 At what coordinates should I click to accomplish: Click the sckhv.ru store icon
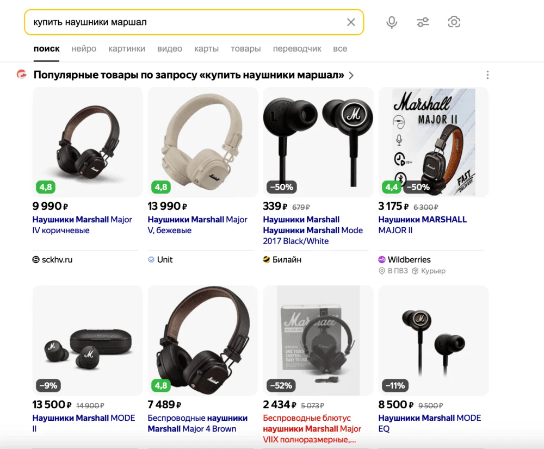[x=36, y=260]
